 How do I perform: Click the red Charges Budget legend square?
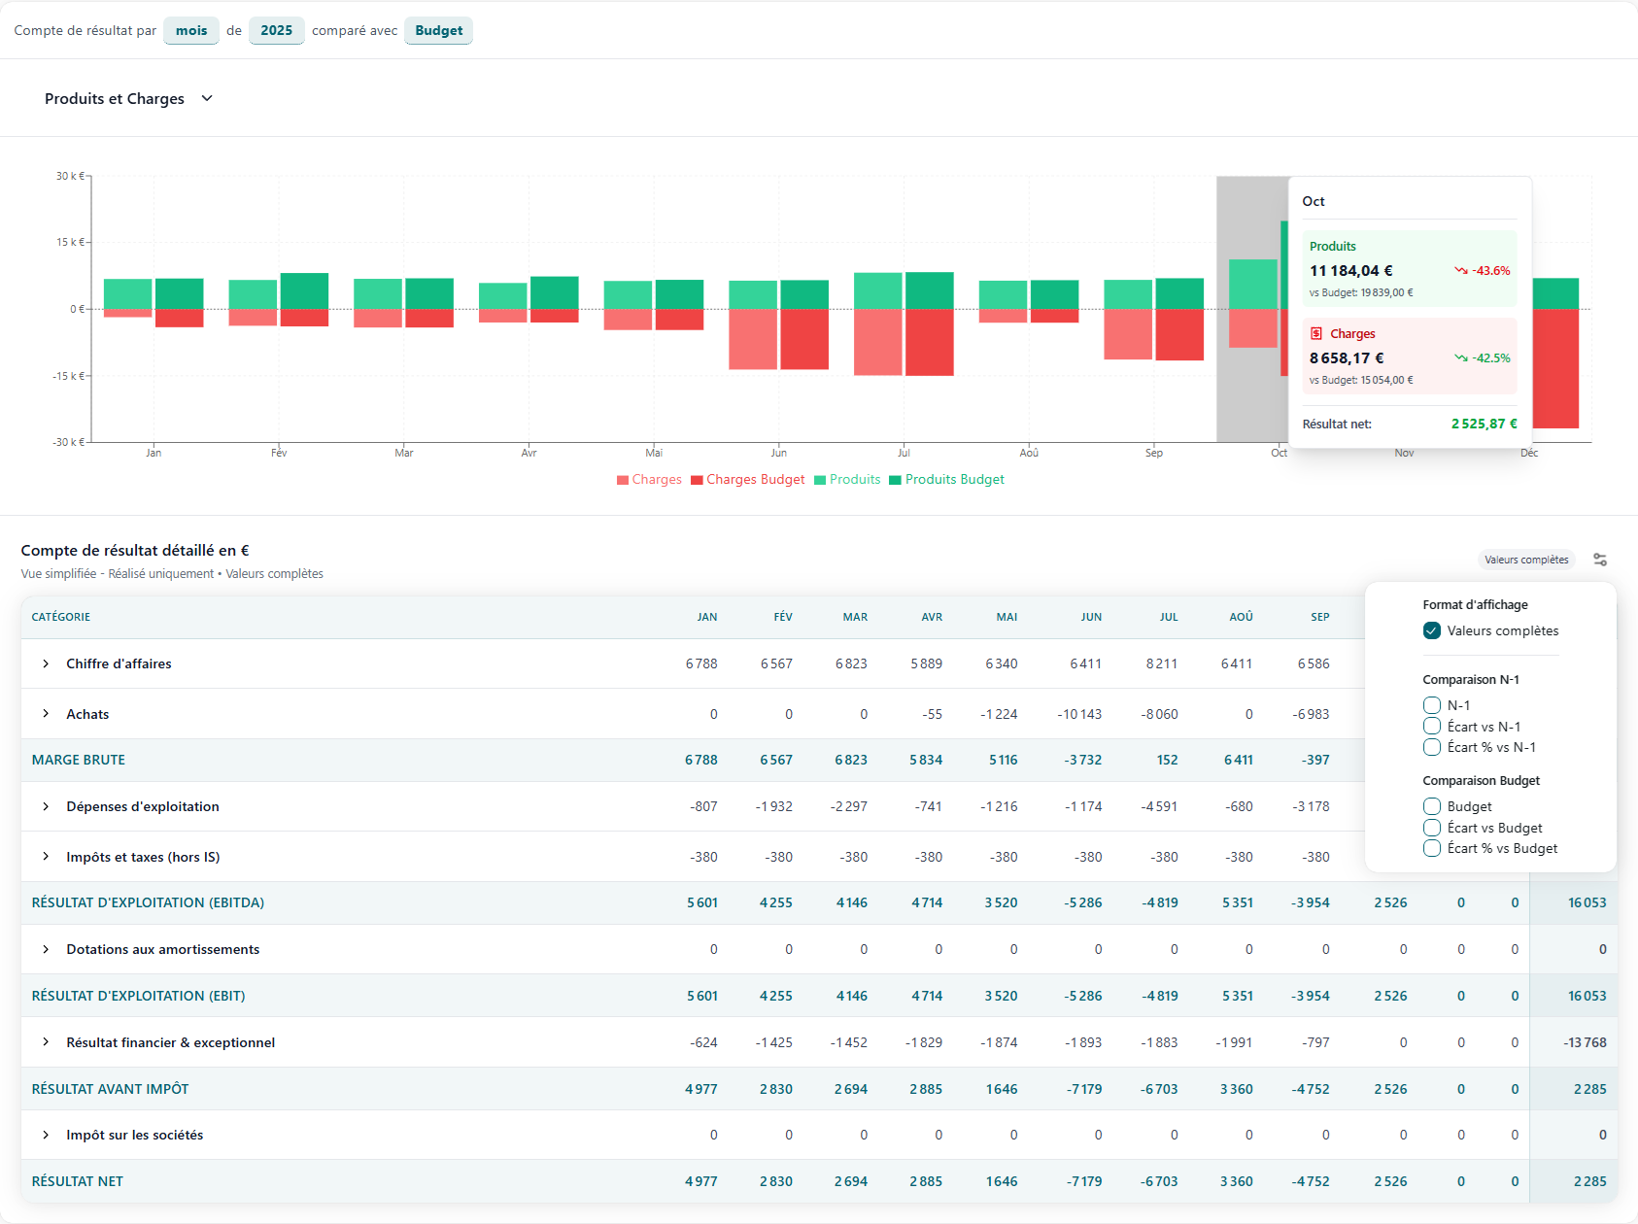point(697,480)
